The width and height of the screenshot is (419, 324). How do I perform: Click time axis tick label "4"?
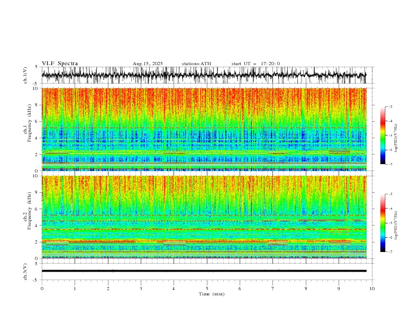tap(174, 289)
